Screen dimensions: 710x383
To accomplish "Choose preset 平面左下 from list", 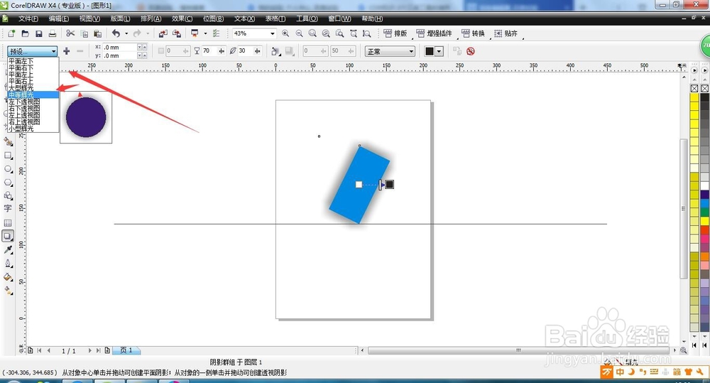I will [x=33, y=60].
